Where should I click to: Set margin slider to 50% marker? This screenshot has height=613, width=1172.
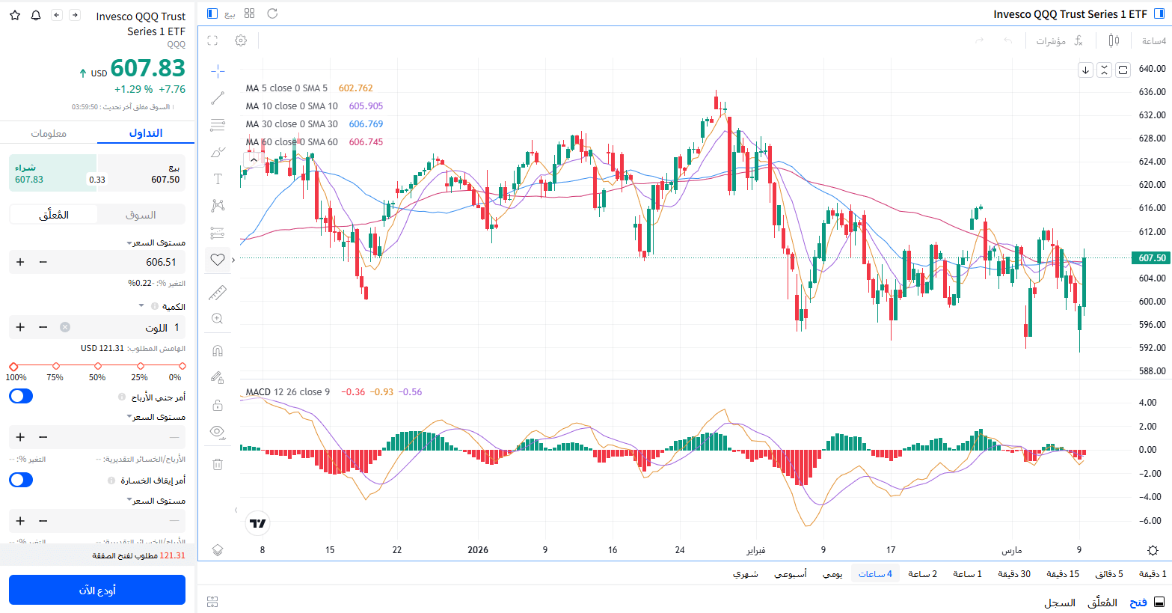(x=98, y=367)
